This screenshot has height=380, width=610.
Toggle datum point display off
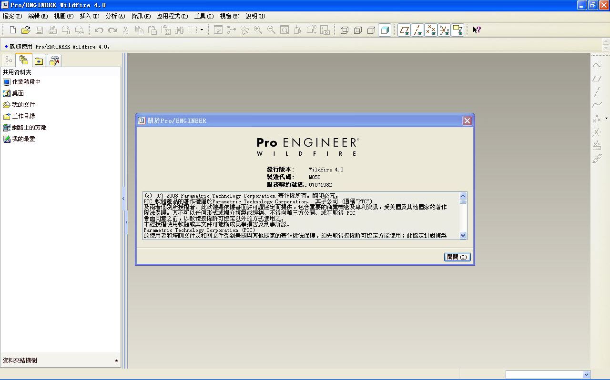tap(431, 30)
